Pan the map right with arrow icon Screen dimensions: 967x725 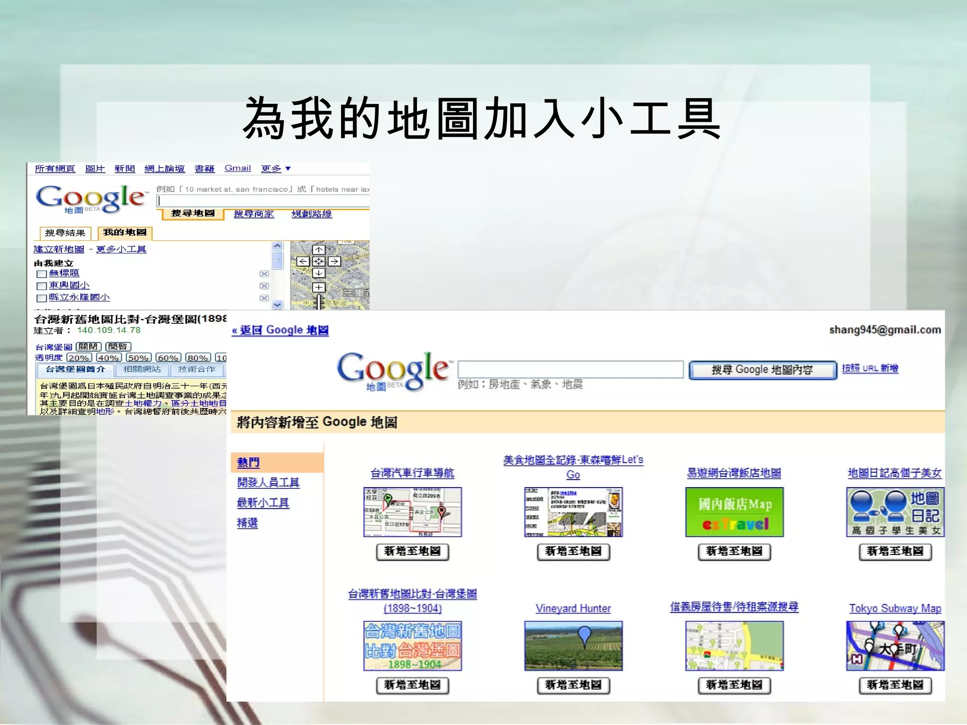334,261
